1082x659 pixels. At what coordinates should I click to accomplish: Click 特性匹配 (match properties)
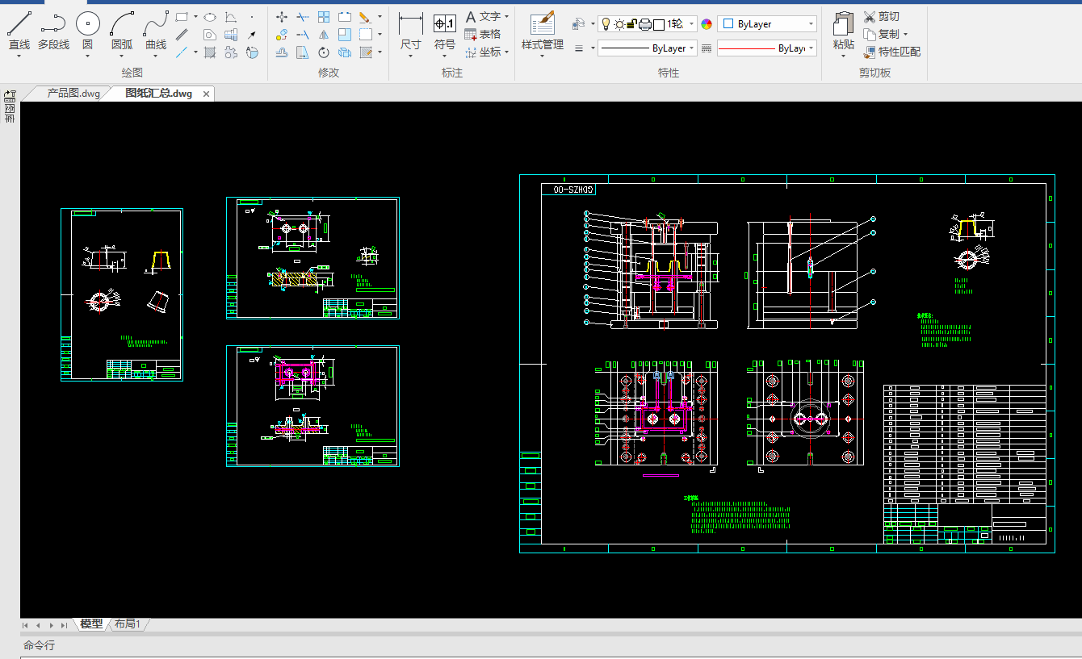[x=891, y=52]
